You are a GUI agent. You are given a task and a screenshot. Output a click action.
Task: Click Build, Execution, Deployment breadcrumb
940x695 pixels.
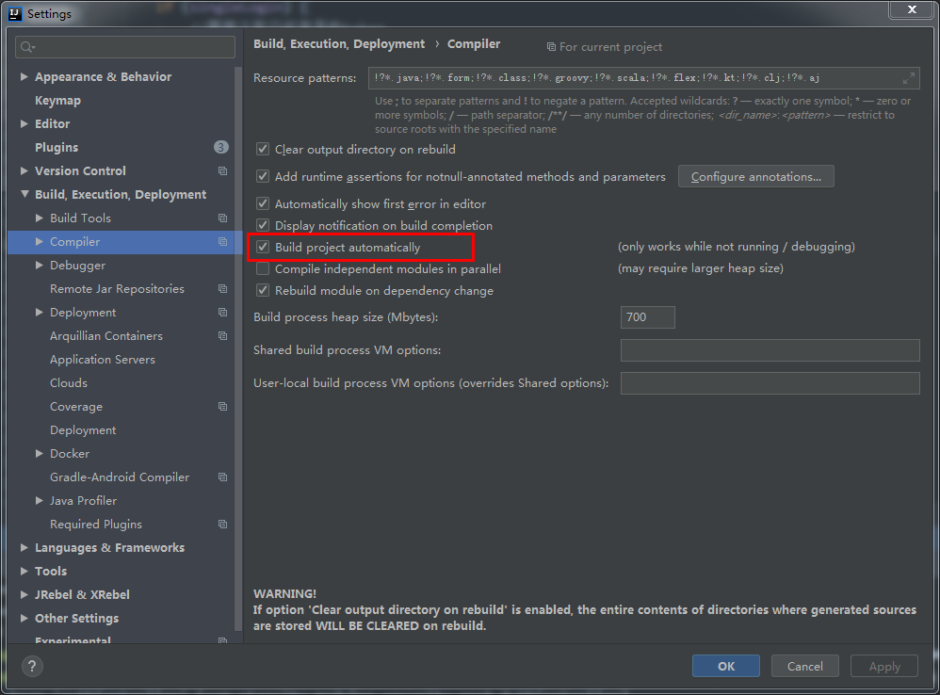[339, 43]
